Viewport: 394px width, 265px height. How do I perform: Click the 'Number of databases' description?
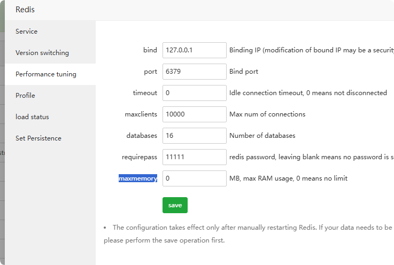tap(262, 136)
